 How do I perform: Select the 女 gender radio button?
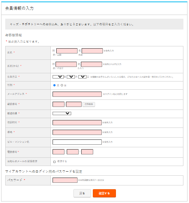(62, 85)
